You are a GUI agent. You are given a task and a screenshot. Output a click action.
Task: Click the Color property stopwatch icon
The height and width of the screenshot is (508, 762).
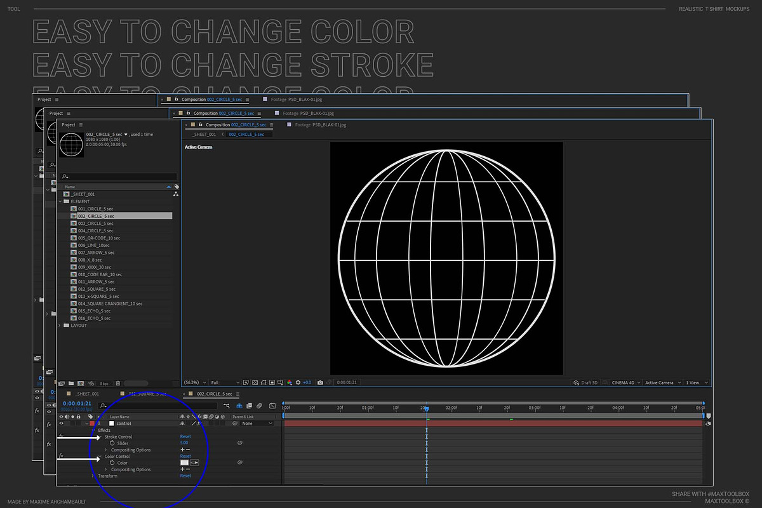[112, 463]
